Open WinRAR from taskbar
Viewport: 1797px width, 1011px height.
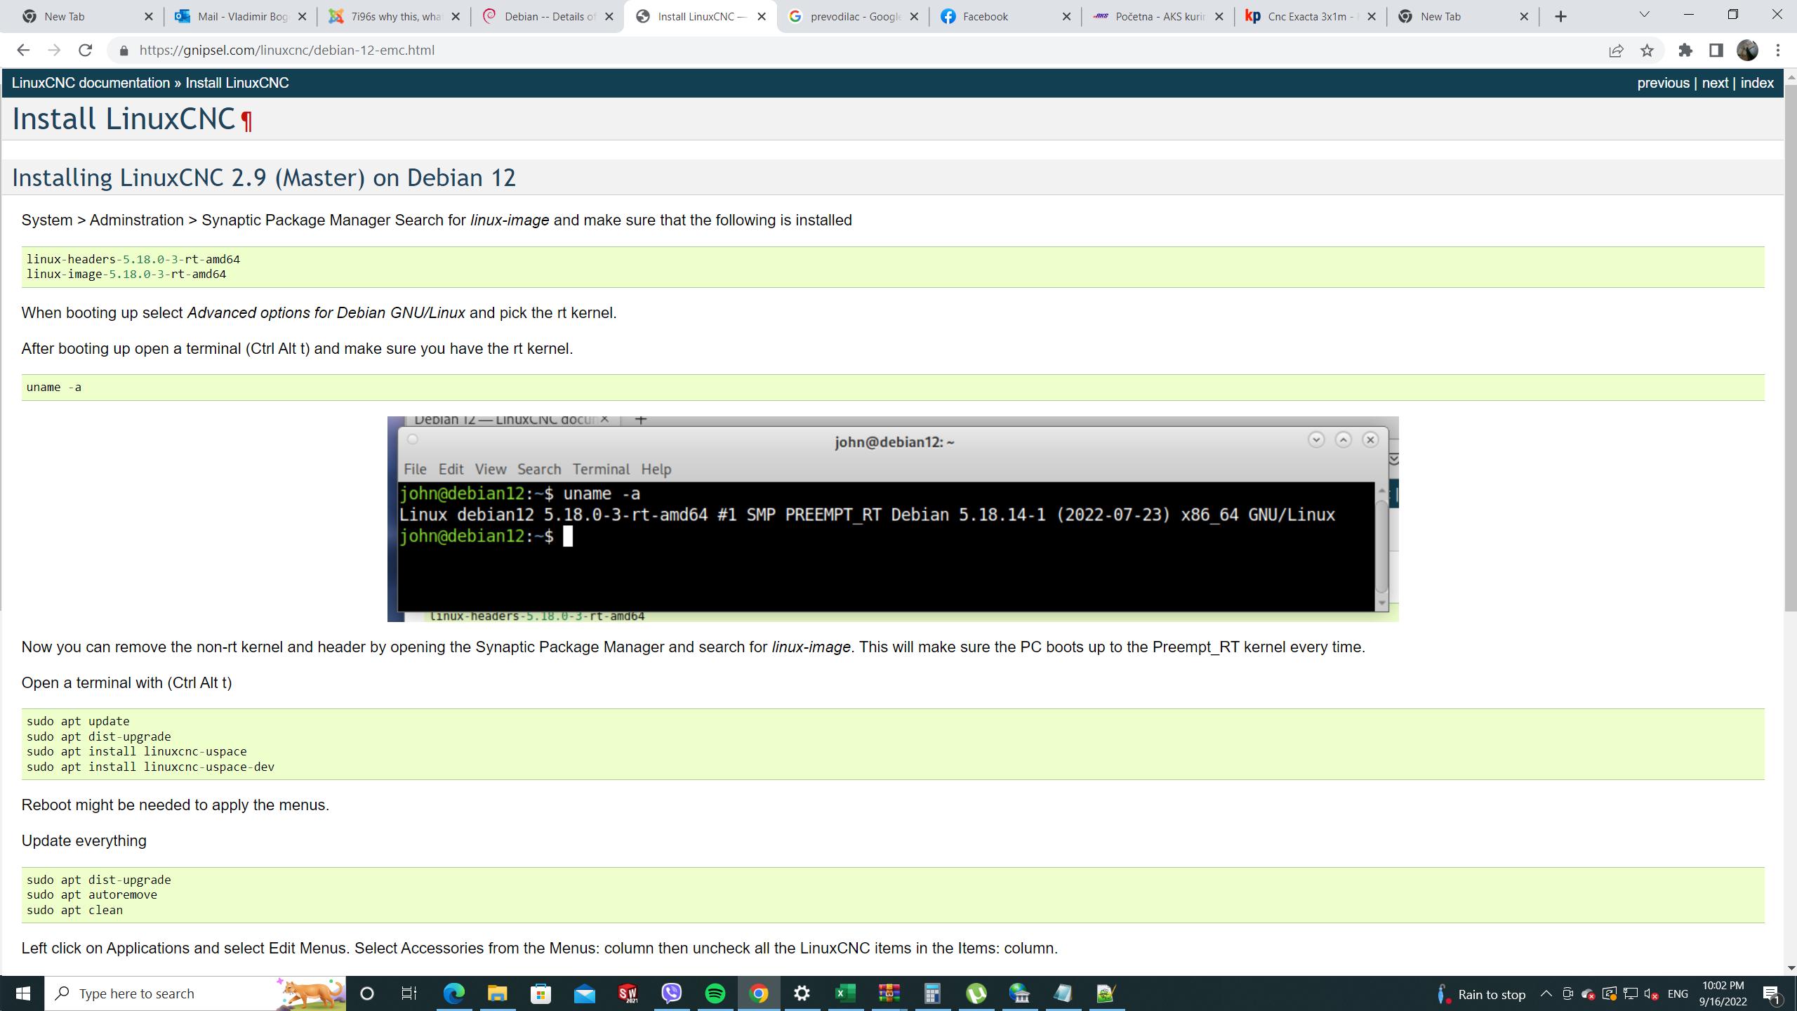click(889, 993)
